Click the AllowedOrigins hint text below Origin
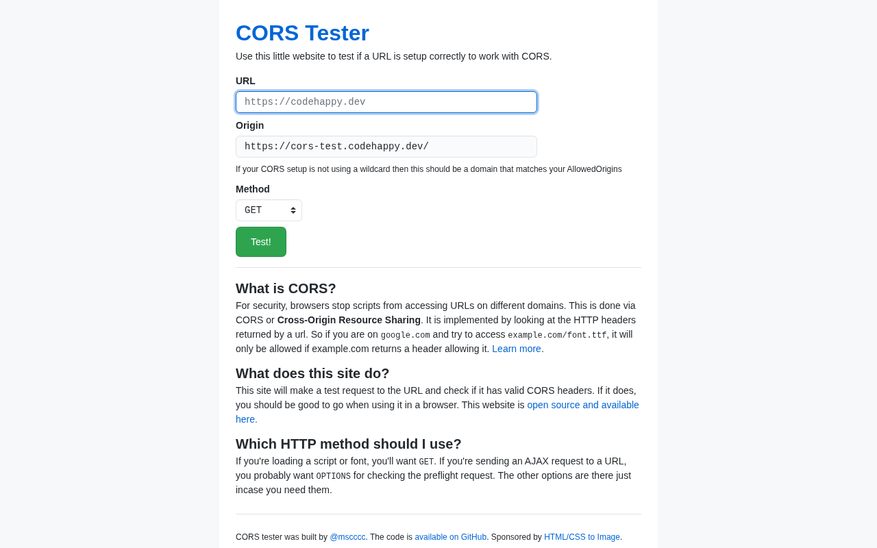877x548 pixels. (428, 169)
